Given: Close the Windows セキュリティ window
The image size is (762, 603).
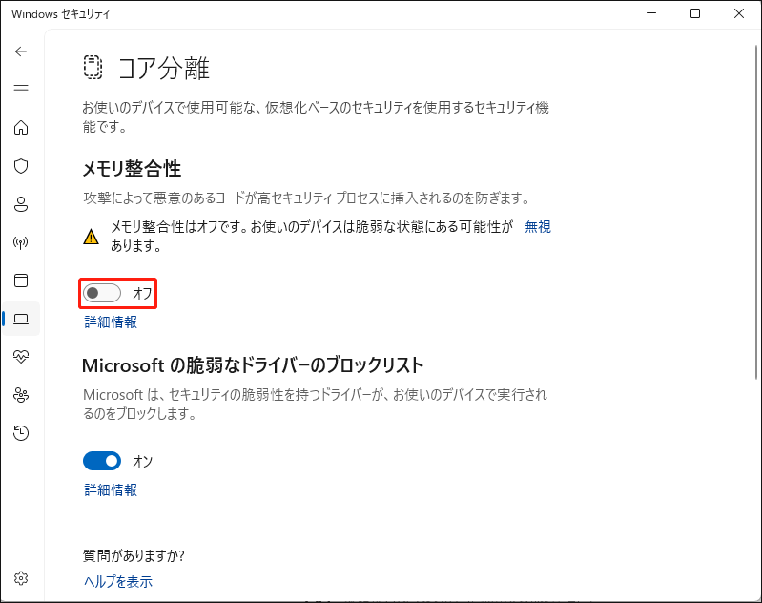Looking at the screenshot, I should [739, 13].
